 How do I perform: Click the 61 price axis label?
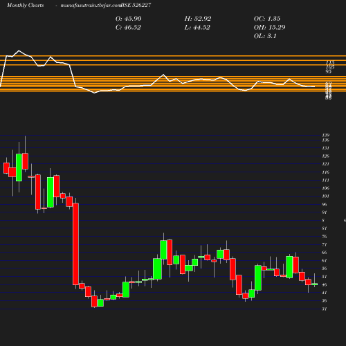pos(325,260)
